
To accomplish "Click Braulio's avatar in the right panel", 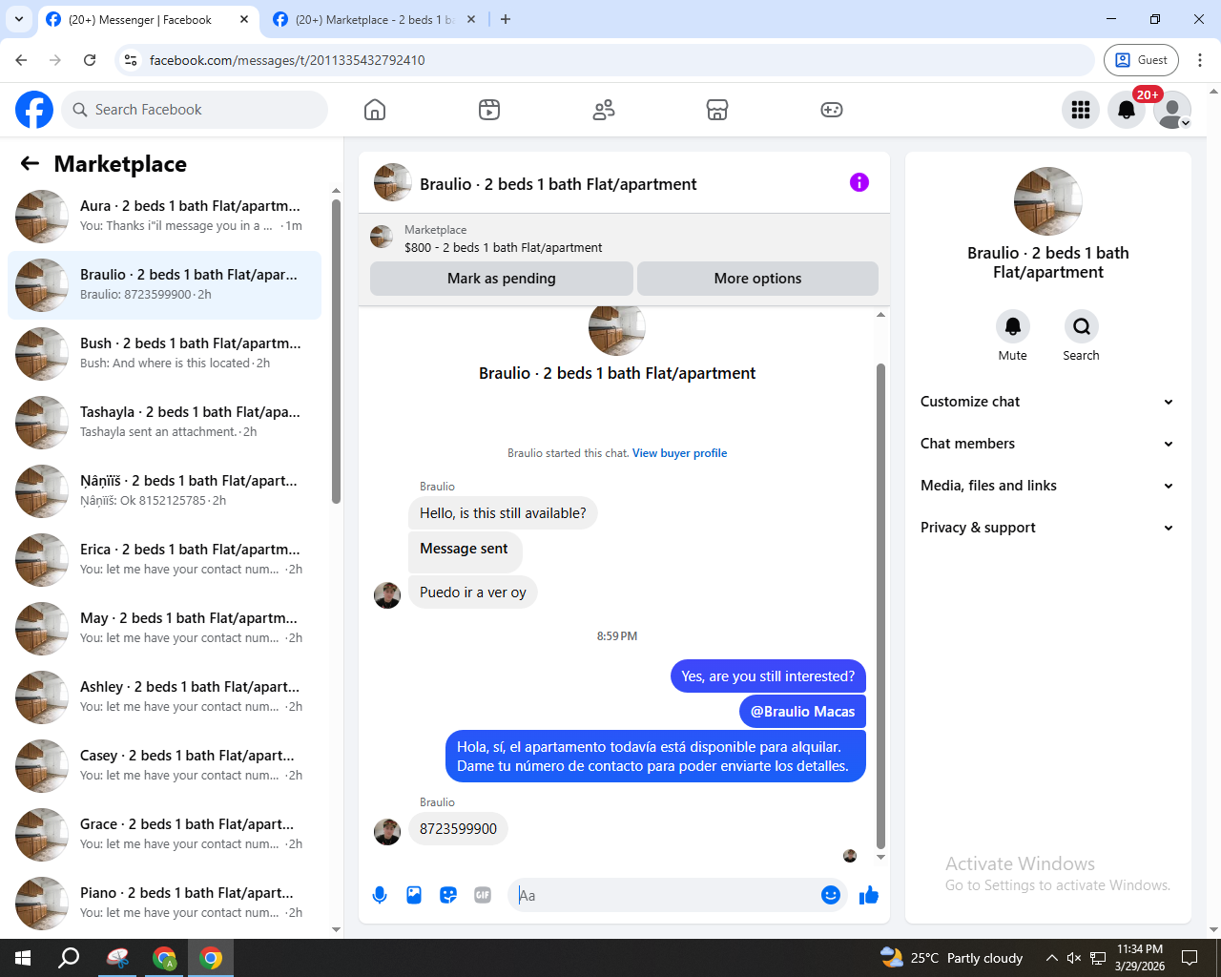I will (1048, 201).
